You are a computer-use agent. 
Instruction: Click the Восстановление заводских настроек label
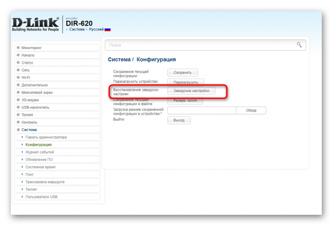tap(136, 92)
